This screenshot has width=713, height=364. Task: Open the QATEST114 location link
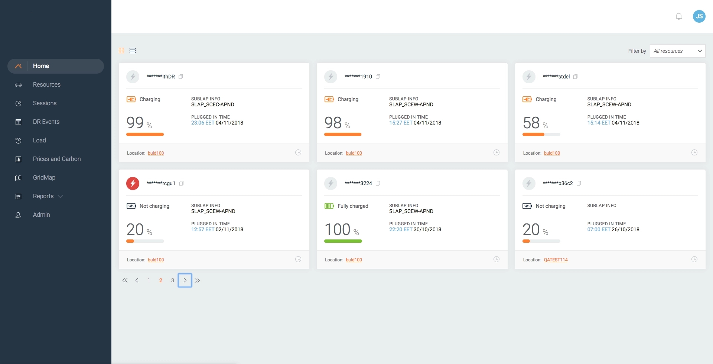pyautogui.click(x=556, y=260)
